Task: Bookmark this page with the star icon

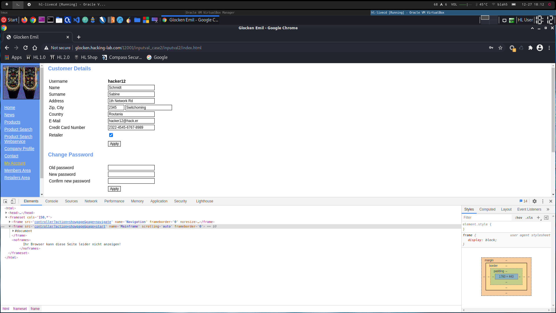Action: click(x=500, y=48)
